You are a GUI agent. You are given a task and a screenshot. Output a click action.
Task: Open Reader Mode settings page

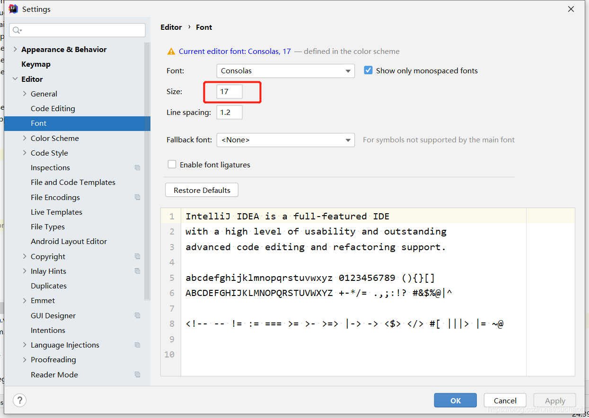(54, 374)
